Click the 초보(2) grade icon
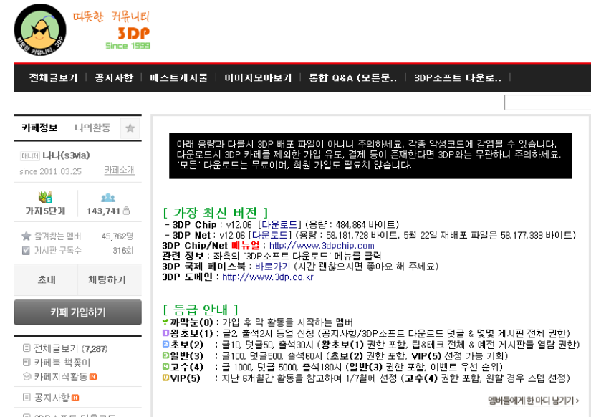This screenshot has width=591, height=417. tap(165, 344)
